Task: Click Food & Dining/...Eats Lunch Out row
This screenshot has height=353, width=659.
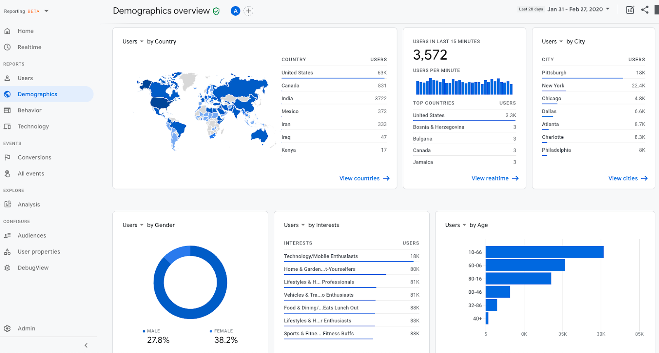Action: [x=351, y=308]
